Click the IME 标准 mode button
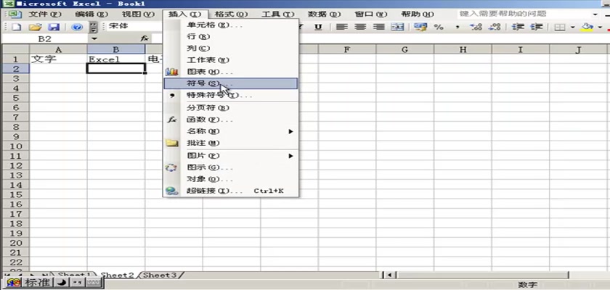Image resolution: width=610 pixels, height=290 pixels. [37, 283]
